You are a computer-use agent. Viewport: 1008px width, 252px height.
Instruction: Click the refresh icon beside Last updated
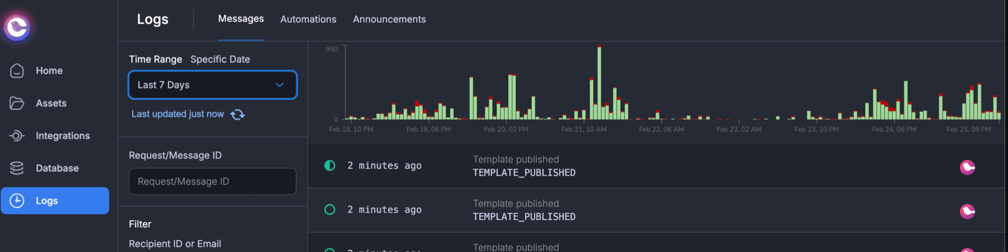(237, 114)
